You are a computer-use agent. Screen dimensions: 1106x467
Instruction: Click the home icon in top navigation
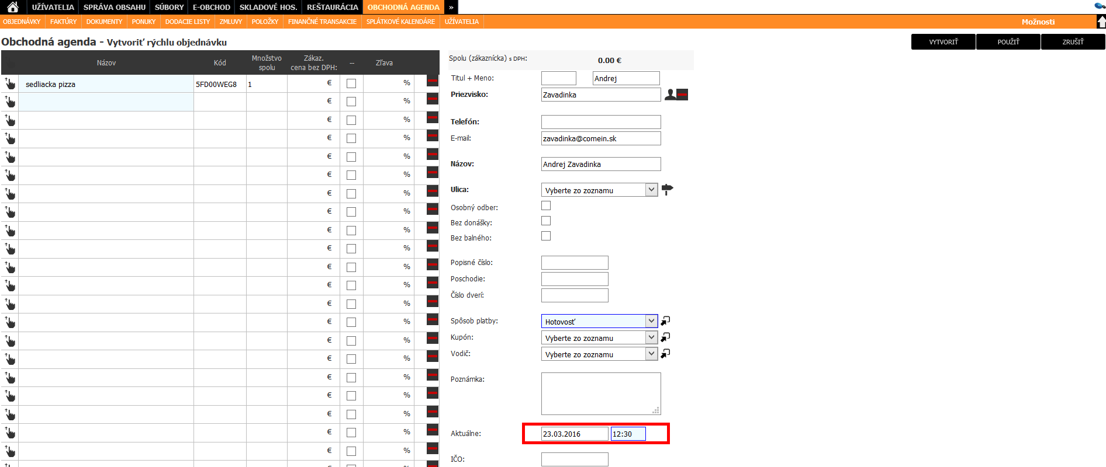13,7
